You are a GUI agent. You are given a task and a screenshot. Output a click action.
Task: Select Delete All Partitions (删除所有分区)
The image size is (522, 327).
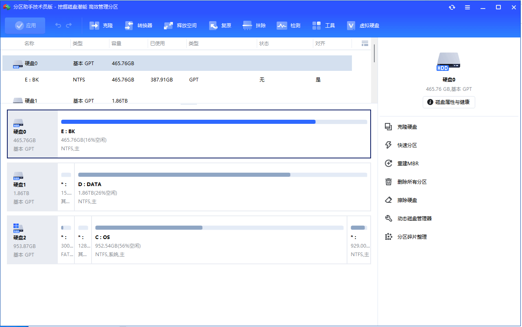tap(412, 182)
